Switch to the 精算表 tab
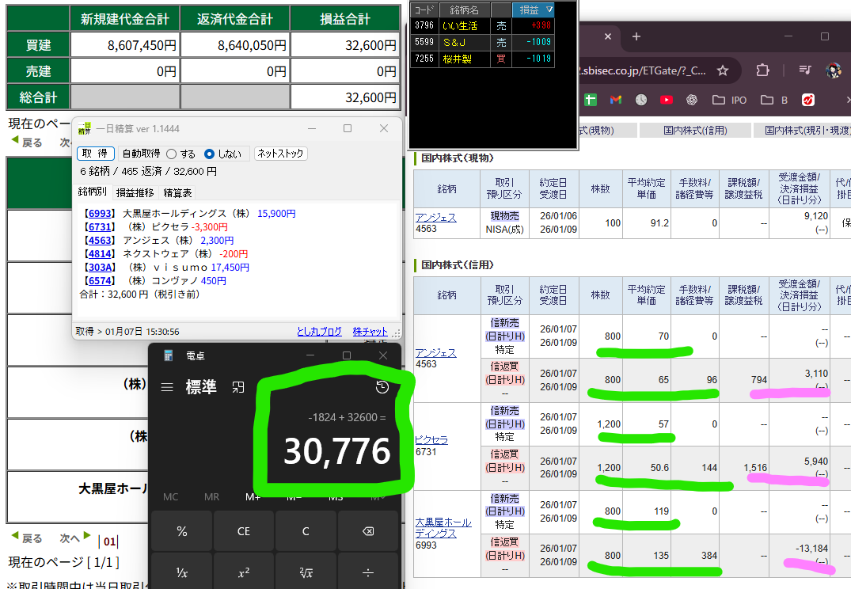This screenshot has width=851, height=589. pos(177,192)
